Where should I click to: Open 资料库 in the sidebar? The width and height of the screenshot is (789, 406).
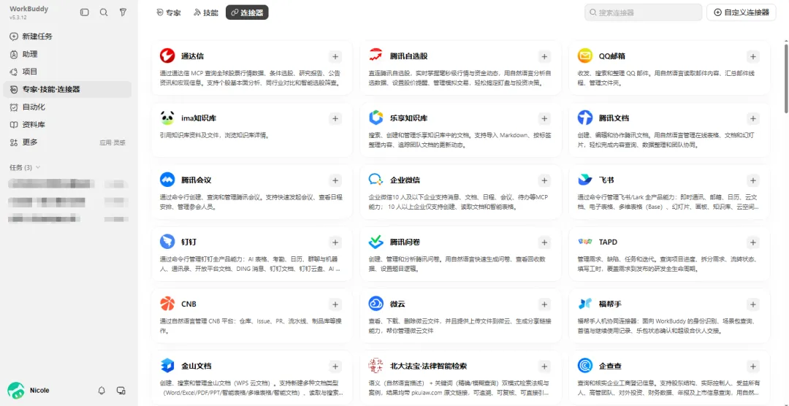(x=67, y=124)
